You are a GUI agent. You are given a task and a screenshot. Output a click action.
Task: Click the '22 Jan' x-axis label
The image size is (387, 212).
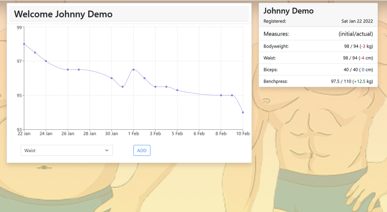(24, 134)
